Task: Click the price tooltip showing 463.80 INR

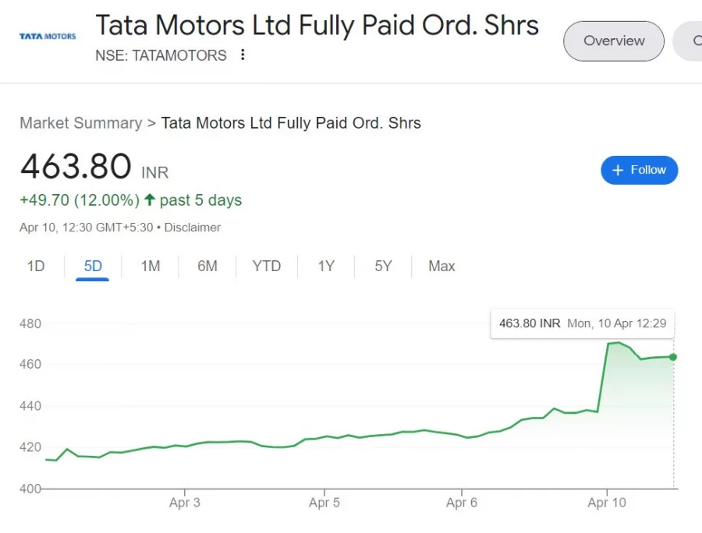Action: click(x=582, y=323)
